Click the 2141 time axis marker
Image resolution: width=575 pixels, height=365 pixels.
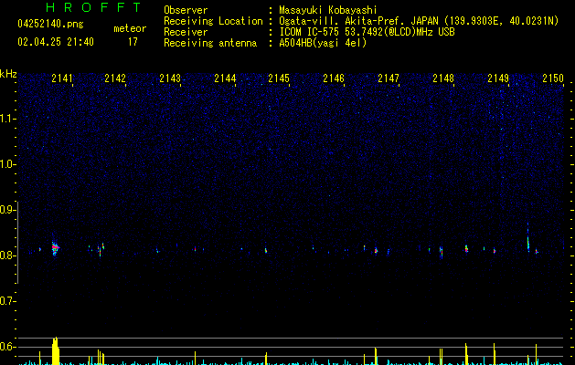(62, 78)
